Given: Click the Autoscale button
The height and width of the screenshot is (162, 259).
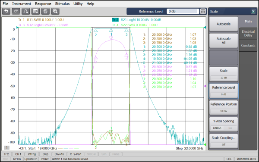Looking at the screenshot, I should point(224,24).
